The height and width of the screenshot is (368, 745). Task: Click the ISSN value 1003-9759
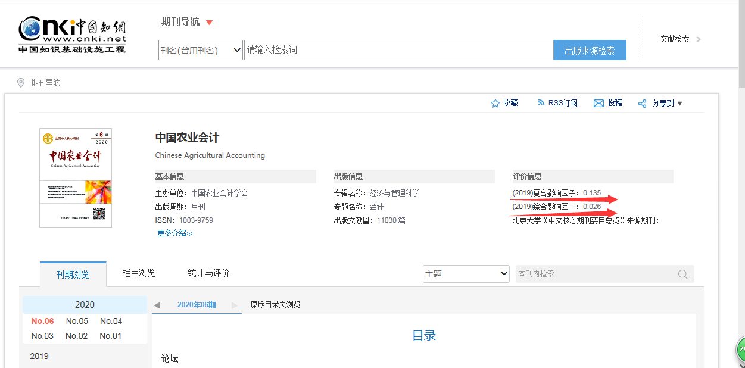(196, 220)
